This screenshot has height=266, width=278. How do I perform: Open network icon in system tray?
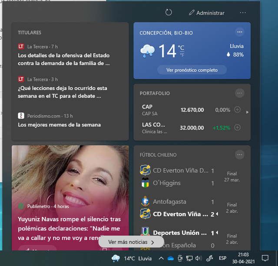(189, 258)
